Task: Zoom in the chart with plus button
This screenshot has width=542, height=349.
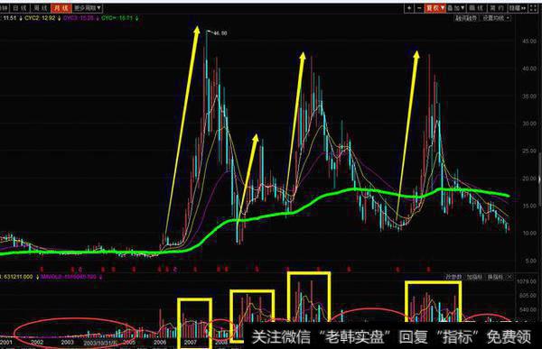Action: click(409, 7)
